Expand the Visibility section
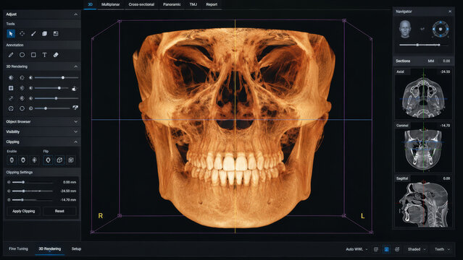The image size is (463, 260). click(76, 131)
